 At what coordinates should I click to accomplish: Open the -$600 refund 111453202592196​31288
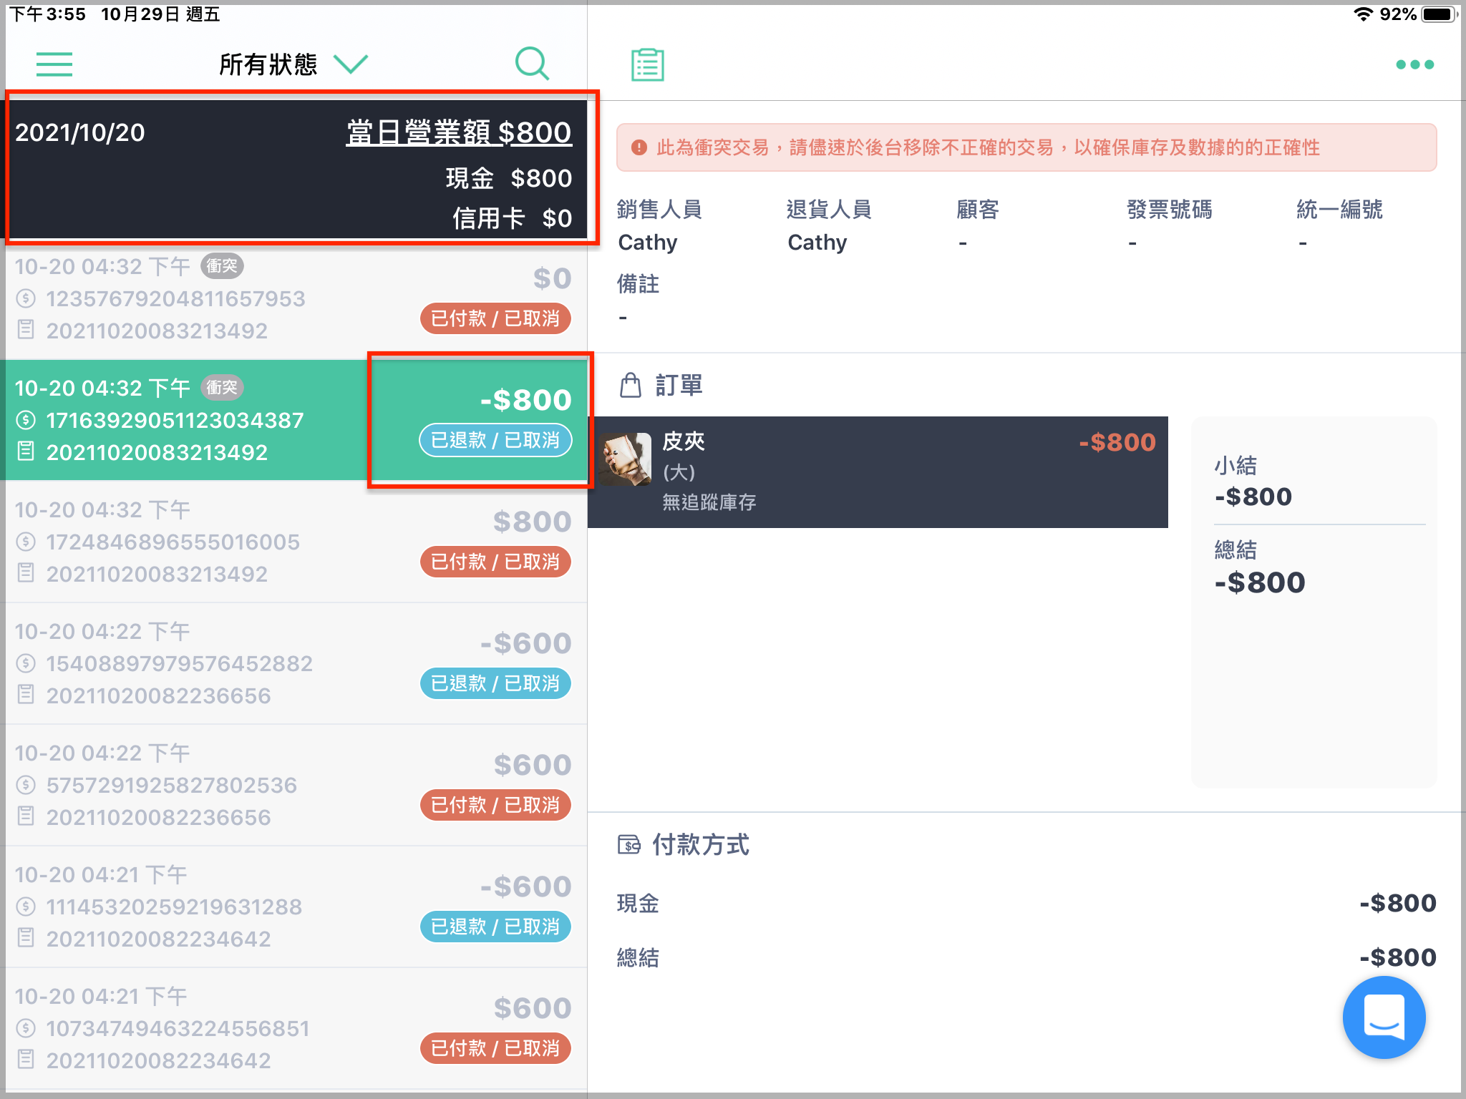coord(293,907)
